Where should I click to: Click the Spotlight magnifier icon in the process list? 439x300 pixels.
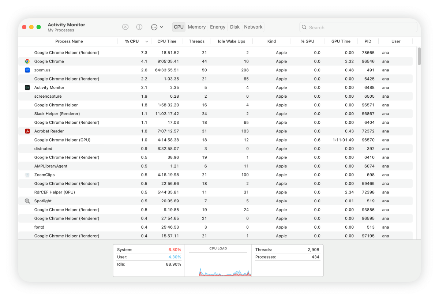tap(27, 201)
